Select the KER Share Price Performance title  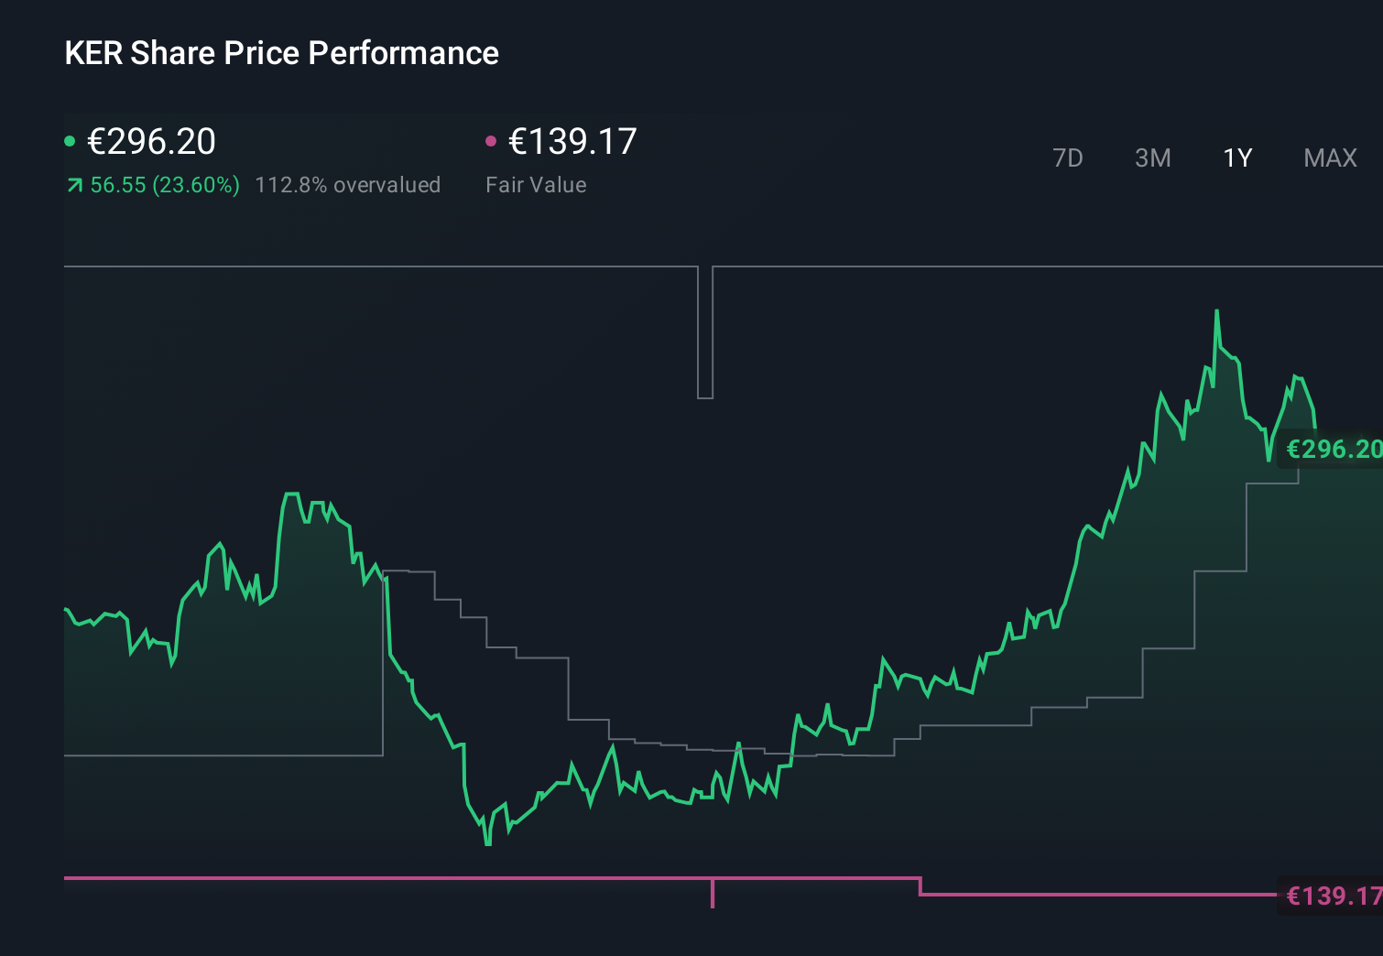[x=281, y=53]
